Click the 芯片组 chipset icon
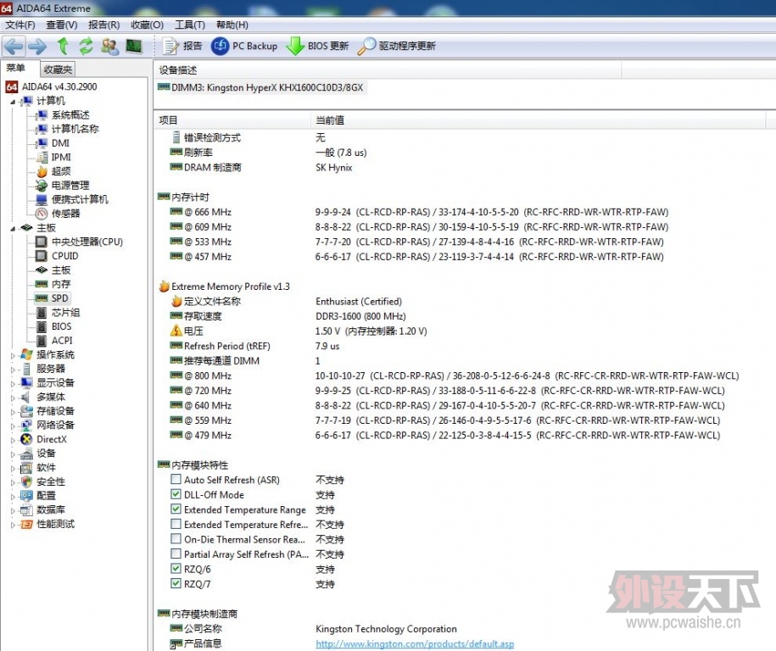 coord(42,313)
